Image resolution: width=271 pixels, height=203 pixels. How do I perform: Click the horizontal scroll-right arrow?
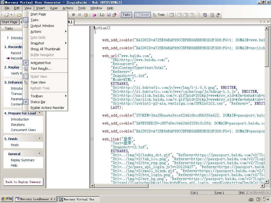(263, 186)
